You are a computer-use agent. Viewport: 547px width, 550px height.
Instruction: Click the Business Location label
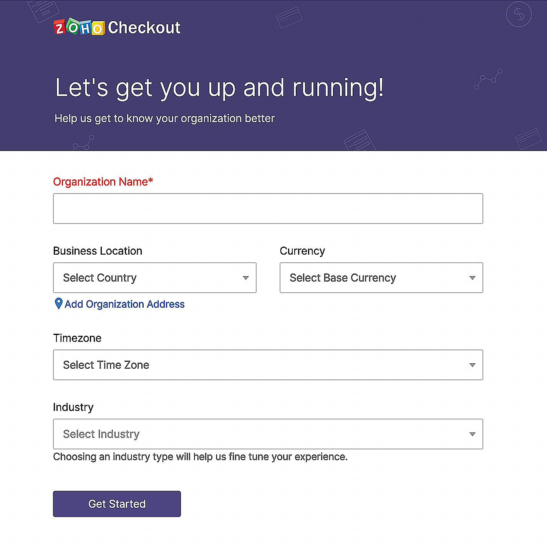98,251
